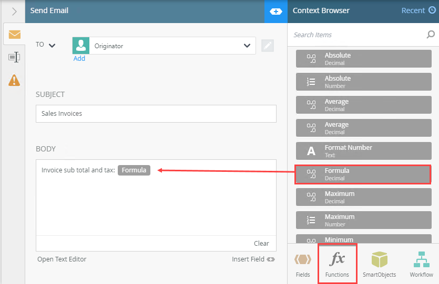Select the first Average Decimal function
Image resolution: width=439 pixels, height=284 pixels.
(x=363, y=105)
